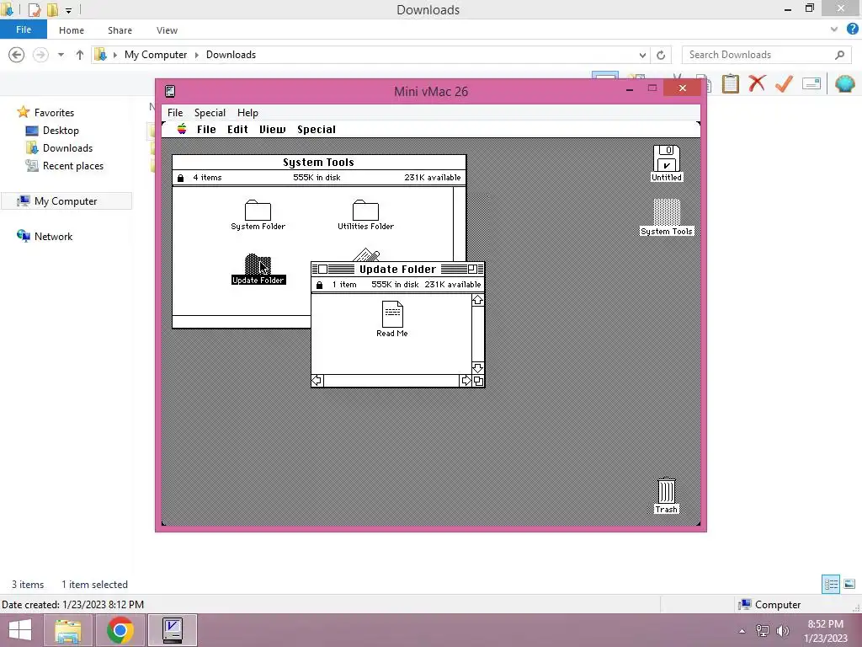Viewport: 862px width, 647px height.
Task: Click the Update Folder scroll up arrow
Action: tap(478, 301)
